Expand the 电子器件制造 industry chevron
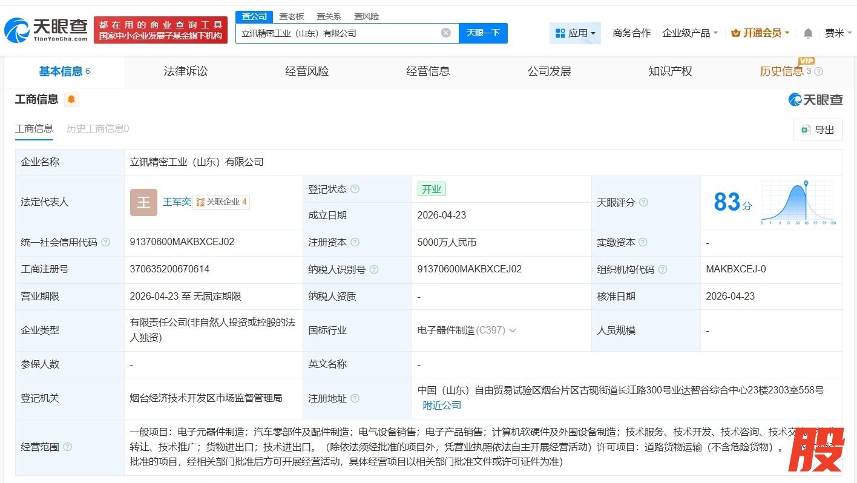This screenshot has height=483, width=857. [513, 330]
